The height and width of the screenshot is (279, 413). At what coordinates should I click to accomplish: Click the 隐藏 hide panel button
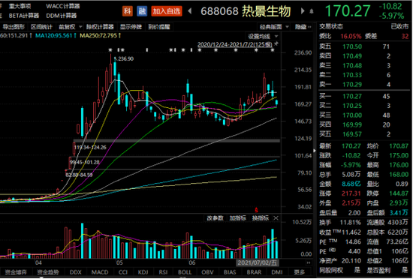pos(303,27)
